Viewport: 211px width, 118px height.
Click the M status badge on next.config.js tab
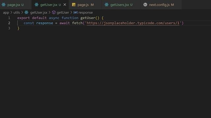point(172,5)
